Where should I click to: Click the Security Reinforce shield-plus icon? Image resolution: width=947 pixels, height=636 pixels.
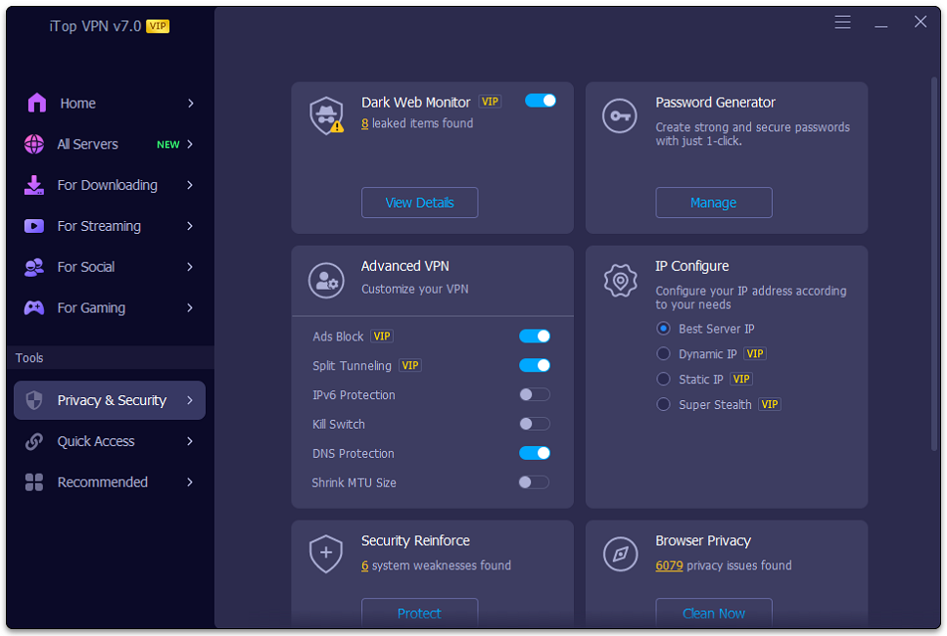pos(326,554)
